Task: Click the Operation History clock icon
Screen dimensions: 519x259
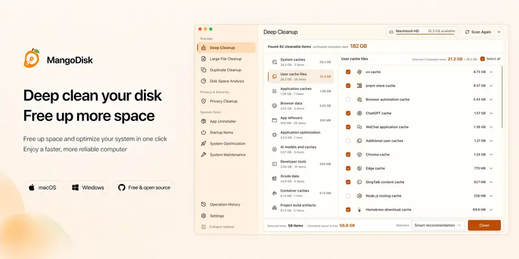Action: 204,205
